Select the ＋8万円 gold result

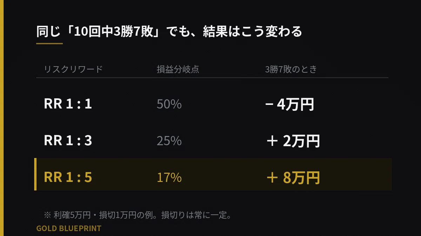[293, 178]
